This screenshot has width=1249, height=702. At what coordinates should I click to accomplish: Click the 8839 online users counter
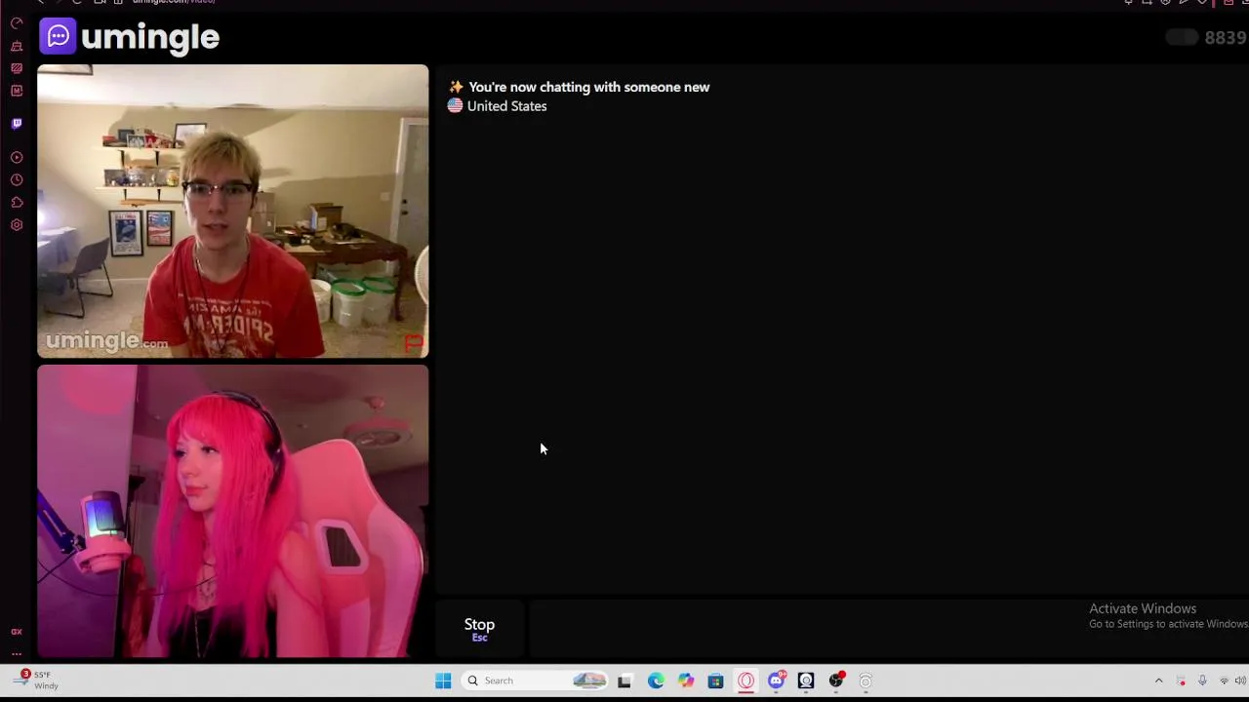(x=1226, y=38)
